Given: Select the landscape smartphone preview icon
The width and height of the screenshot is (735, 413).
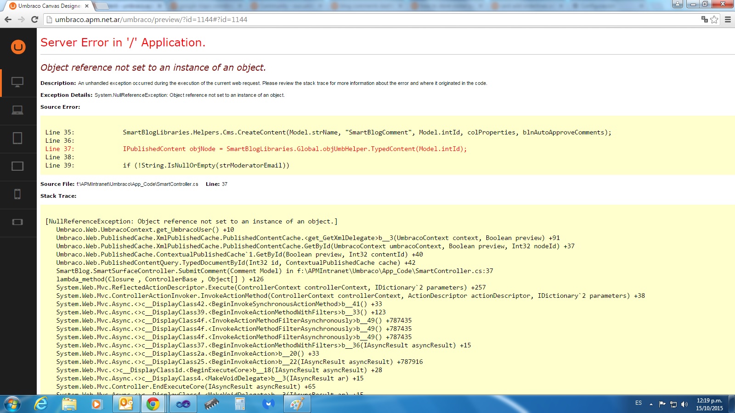Looking at the screenshot, I should [x=17, y=222].
